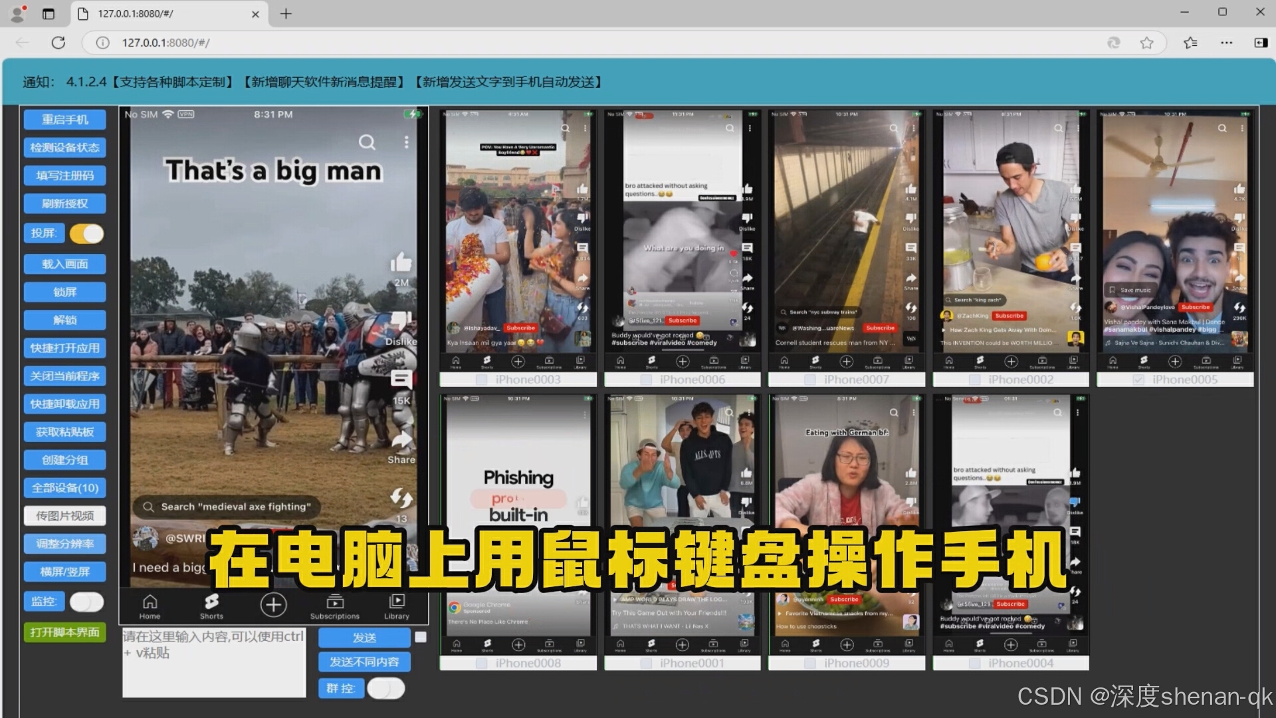1276x718 pixels.
Task: Turn on the 群控 group control switch
Action: [385, 688]
